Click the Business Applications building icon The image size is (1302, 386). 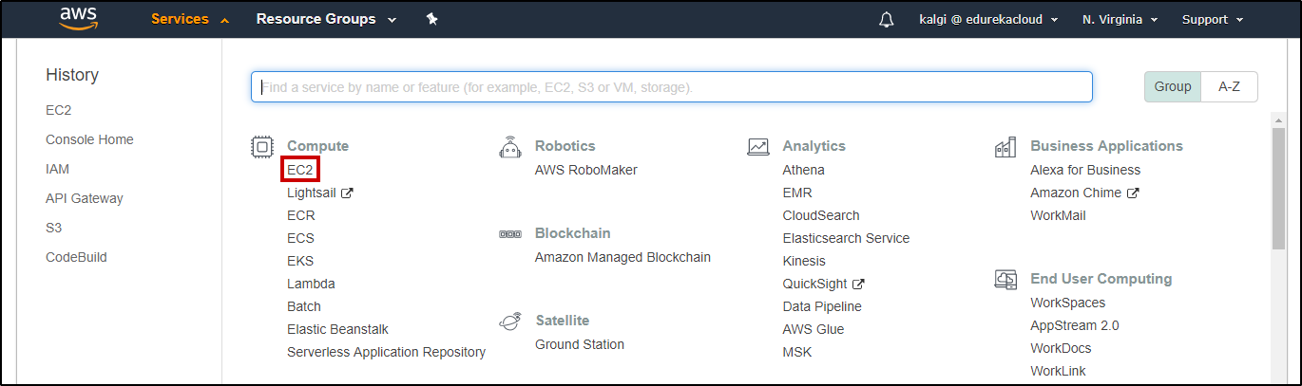(x=1005, y=146)
